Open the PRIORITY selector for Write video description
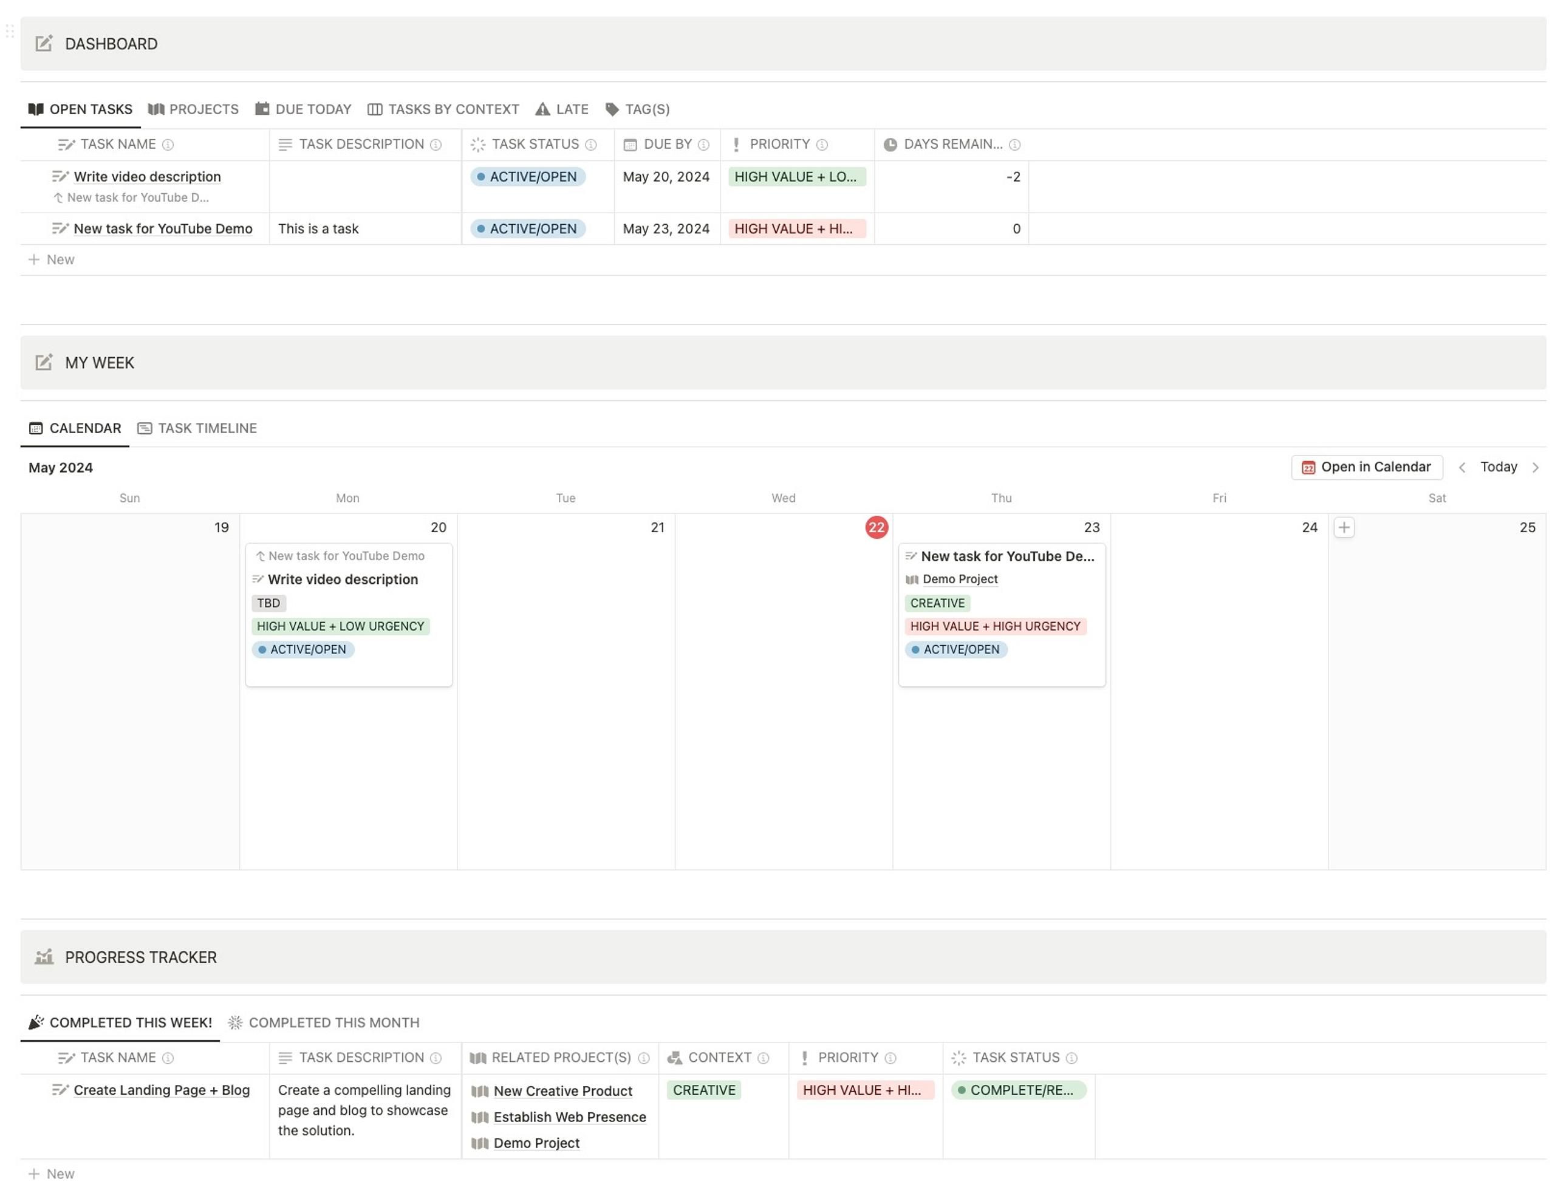1555x1187 pixels. coord(797,177)
